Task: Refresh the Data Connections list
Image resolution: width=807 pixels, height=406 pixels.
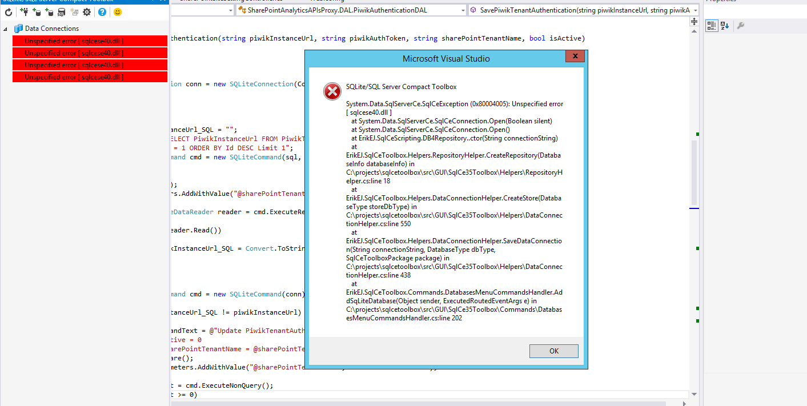Action: tap(9, 13)
